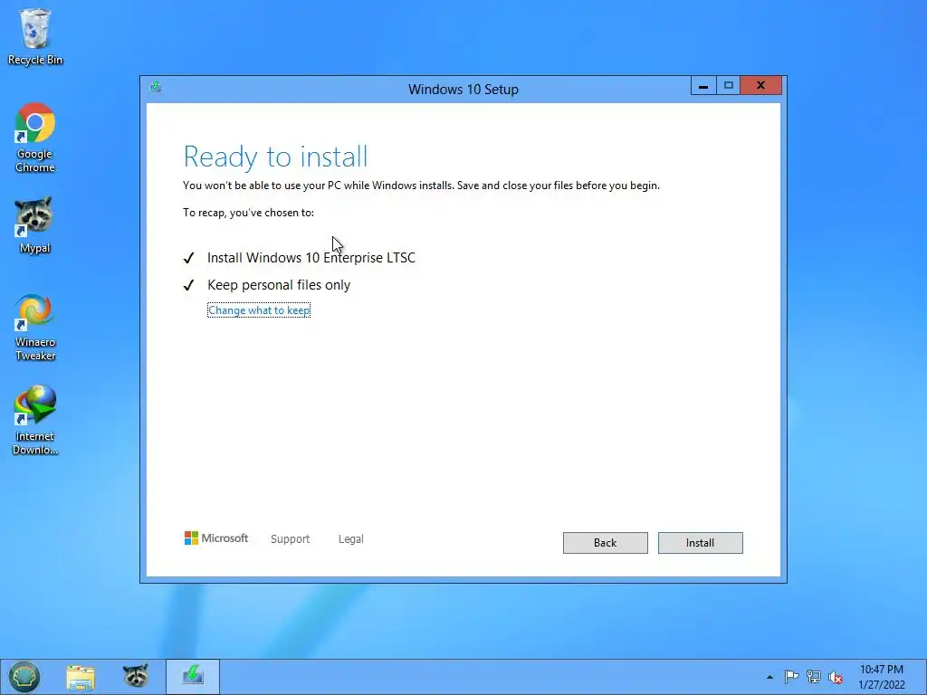Select the Internet Download Manager desktop shortcut
Viewport: 927px width, 695px height.
pyautogui.click(x=35, y=420)
